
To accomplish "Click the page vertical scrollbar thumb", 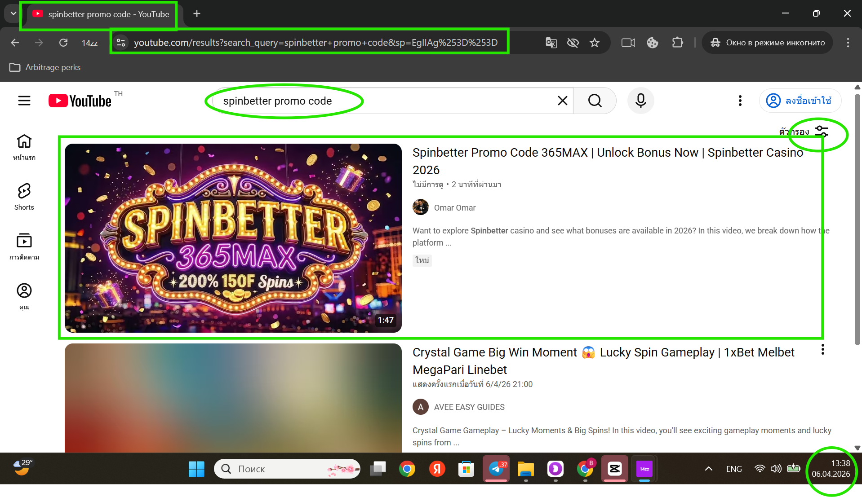I will pyautogui.click(x=857, y=219).
